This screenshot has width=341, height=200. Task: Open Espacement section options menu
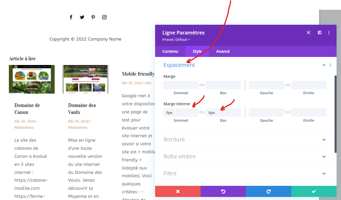click(x=330, y=65)
